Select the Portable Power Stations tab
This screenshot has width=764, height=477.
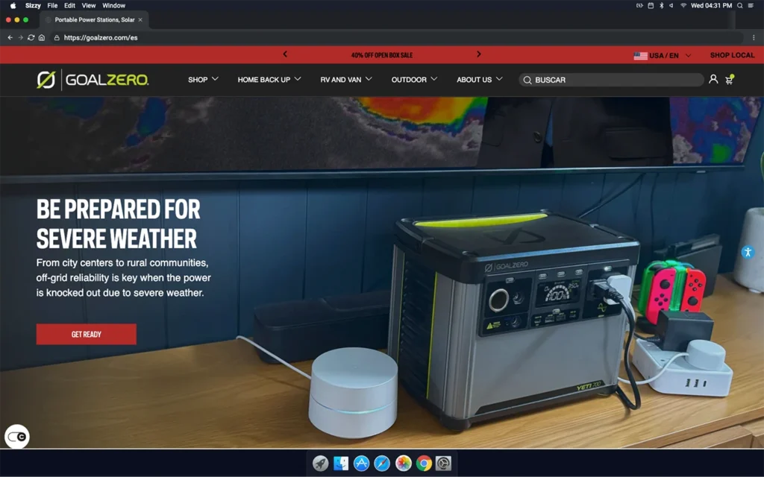[93, 19]
